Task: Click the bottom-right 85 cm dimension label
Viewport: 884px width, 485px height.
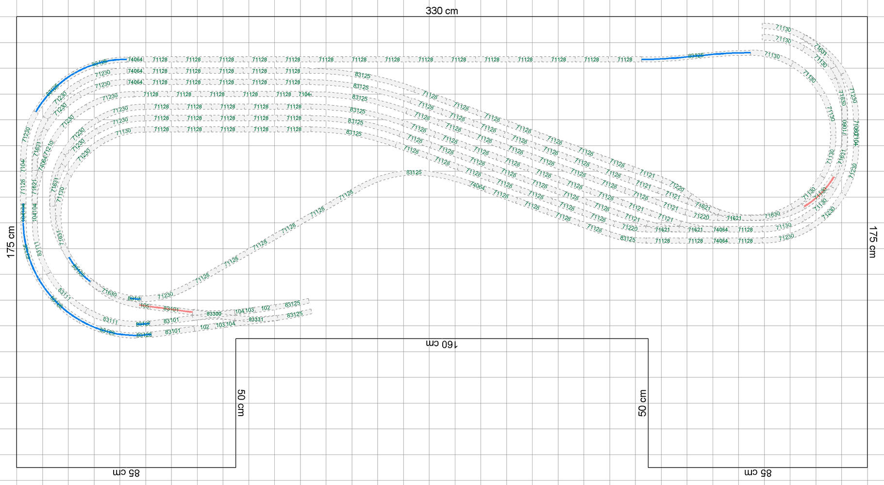Action: pos(758,472)
